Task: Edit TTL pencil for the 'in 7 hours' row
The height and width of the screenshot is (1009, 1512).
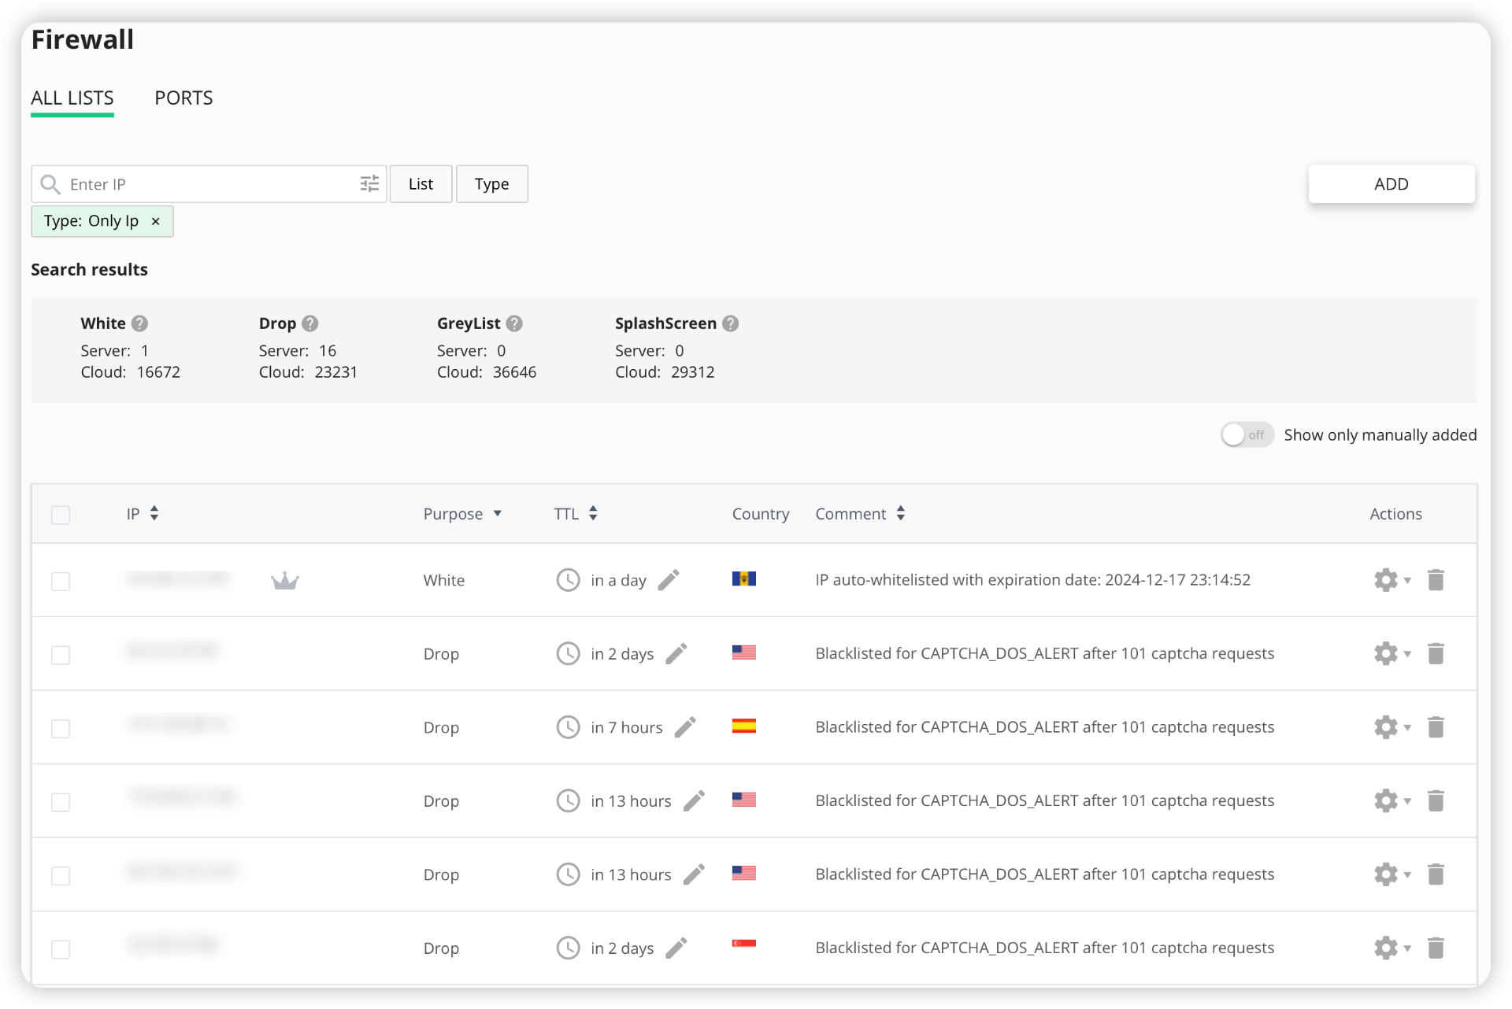Action: click(x=685, y=727)
